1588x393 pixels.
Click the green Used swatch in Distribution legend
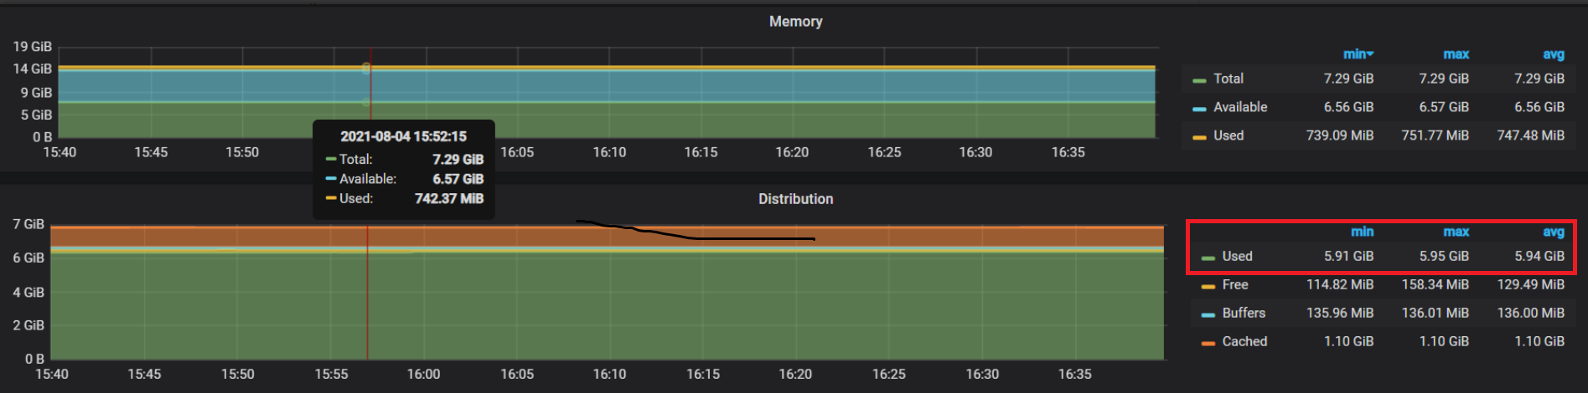(1208, 258)
